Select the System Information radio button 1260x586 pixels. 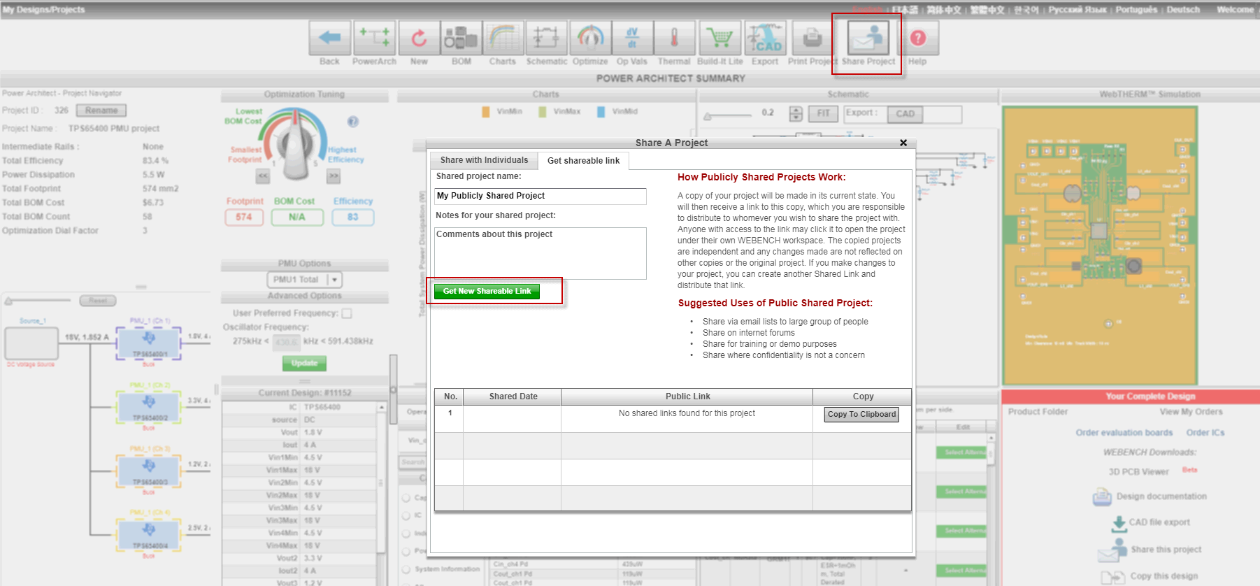(406, 569)
